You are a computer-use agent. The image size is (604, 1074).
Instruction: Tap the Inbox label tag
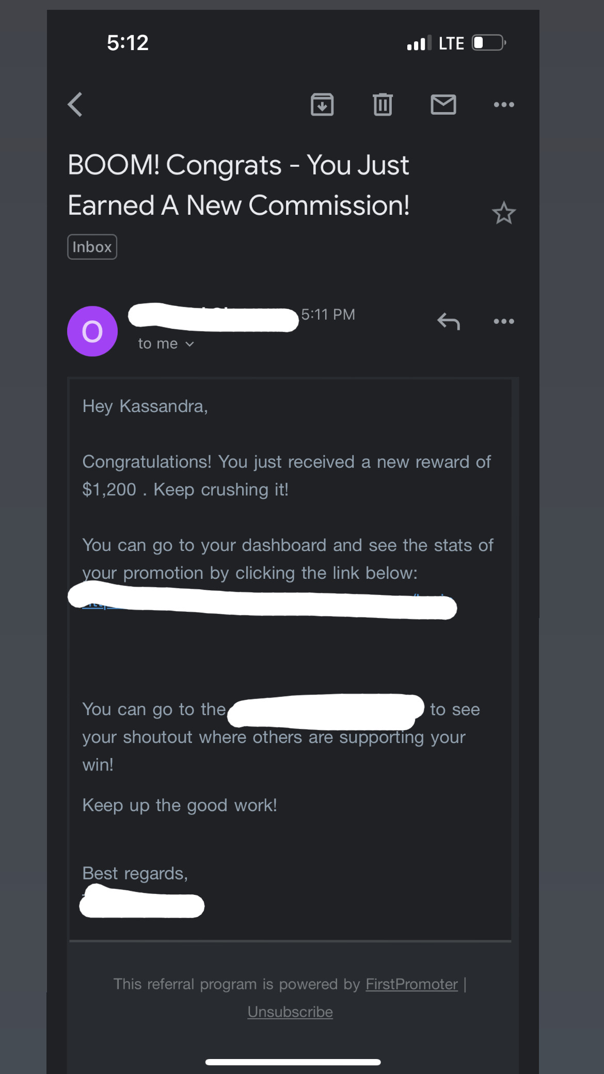coord(92,247)
